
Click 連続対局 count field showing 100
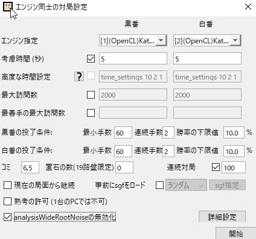coord(234,167)
